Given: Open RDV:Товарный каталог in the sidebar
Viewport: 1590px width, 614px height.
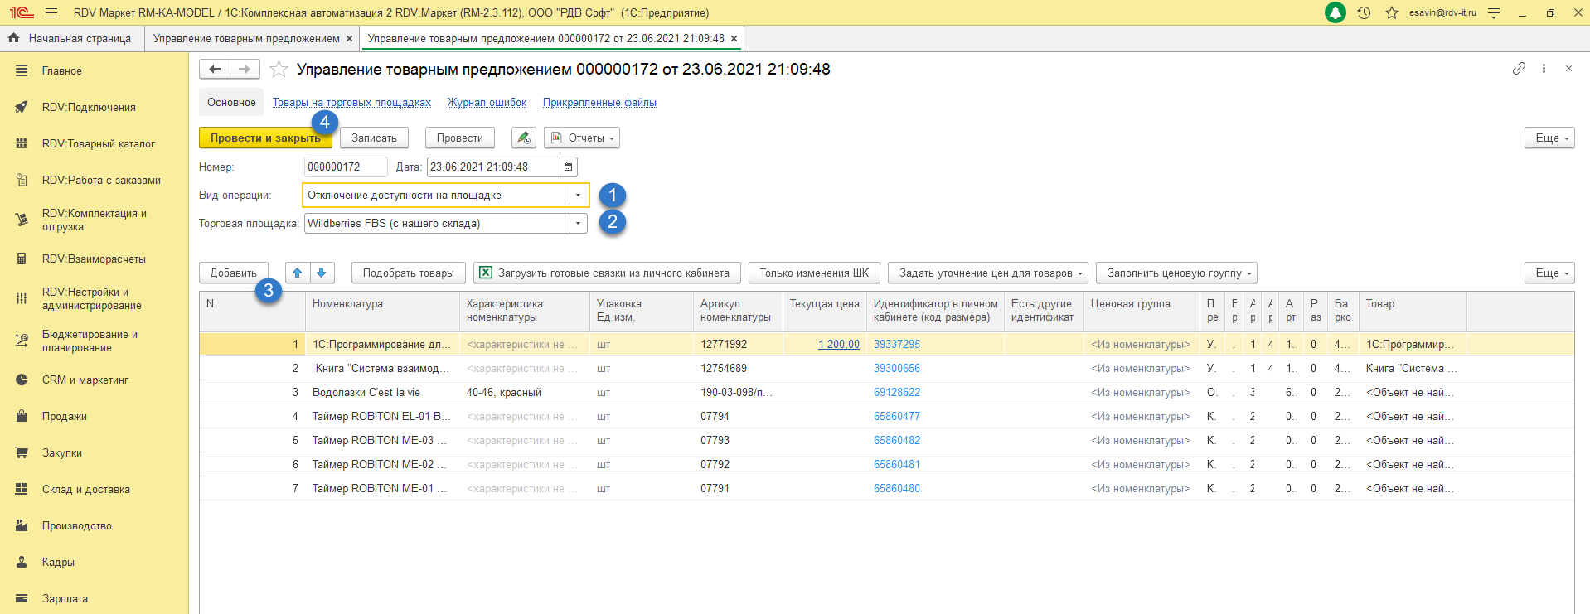Looking at the screenshot, I should click(99, 144).
